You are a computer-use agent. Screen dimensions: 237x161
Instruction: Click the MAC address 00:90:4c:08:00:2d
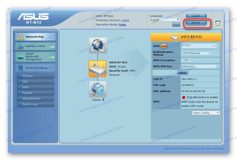193,91
